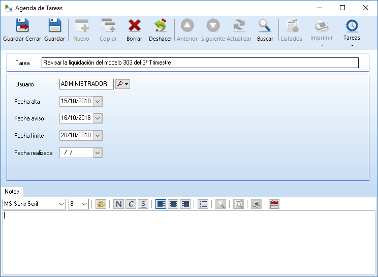This screenshot has height=277, width=378.
Task: Click the notes find magnifier icon
Action: point(221,204)
